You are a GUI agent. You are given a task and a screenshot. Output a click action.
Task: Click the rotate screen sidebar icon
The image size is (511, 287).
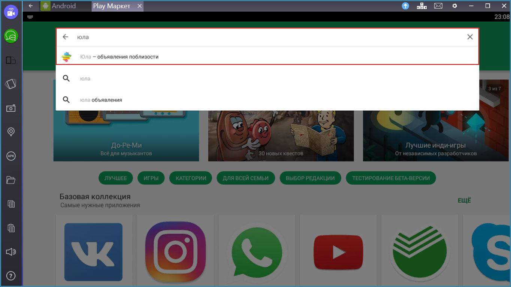(11, 84)
